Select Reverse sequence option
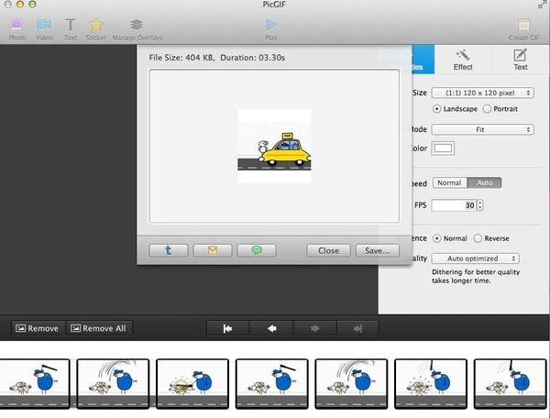This screenshot has height=418, width=550. 491,238
